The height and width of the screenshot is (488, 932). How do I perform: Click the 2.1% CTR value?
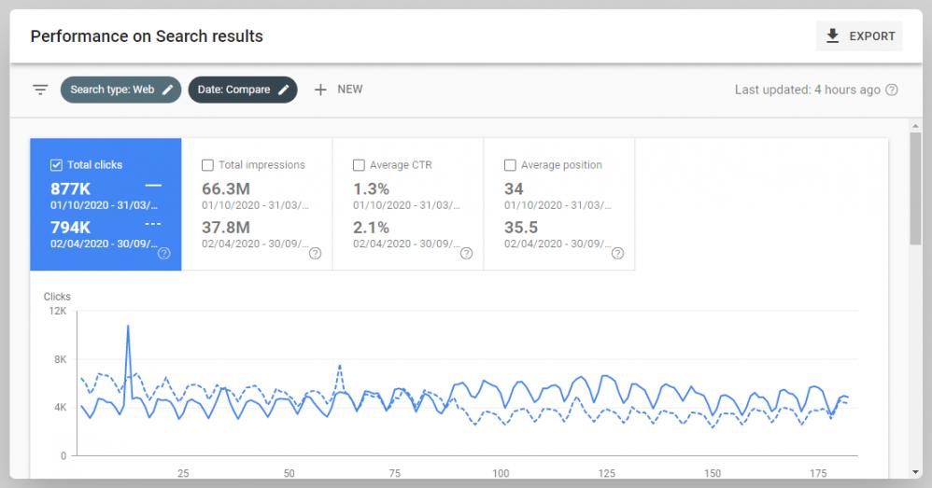[x=371, y=228]
